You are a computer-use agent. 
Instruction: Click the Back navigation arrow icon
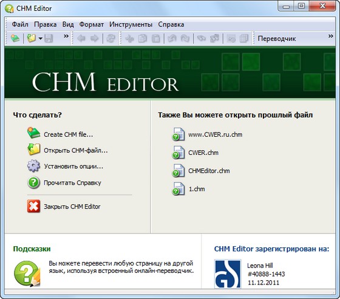(81, 39)
